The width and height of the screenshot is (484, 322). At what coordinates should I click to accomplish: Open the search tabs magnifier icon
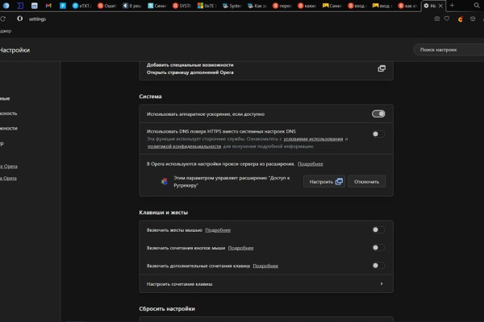(x=477, y=6)
